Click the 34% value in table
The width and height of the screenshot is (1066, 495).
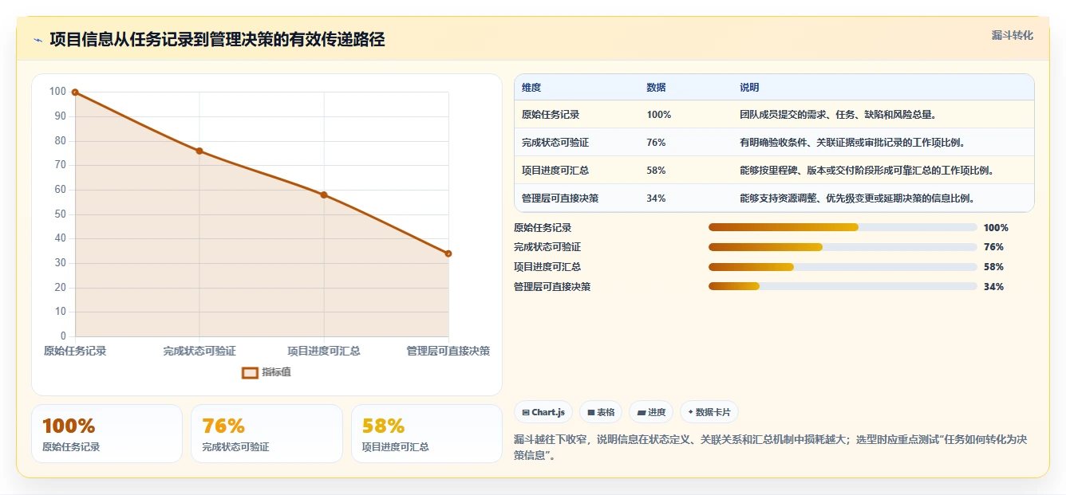click(x=656, y=198)
